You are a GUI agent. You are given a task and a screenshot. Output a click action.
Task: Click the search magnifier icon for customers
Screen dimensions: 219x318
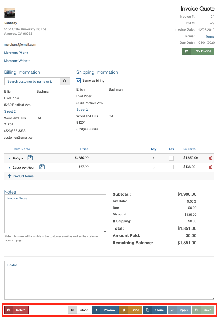pos(65,81)
